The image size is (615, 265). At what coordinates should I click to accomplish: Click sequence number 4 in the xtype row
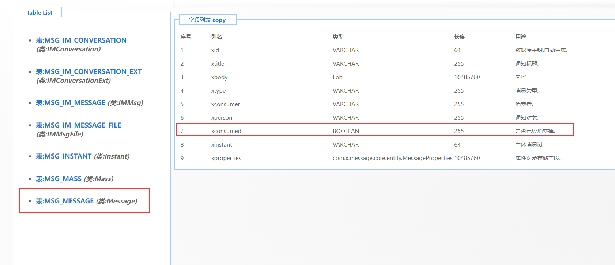182,91
